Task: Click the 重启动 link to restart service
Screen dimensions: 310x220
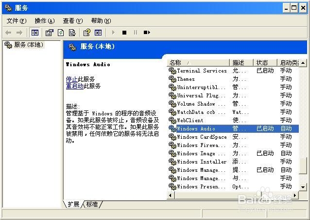Action: [75, 86]
